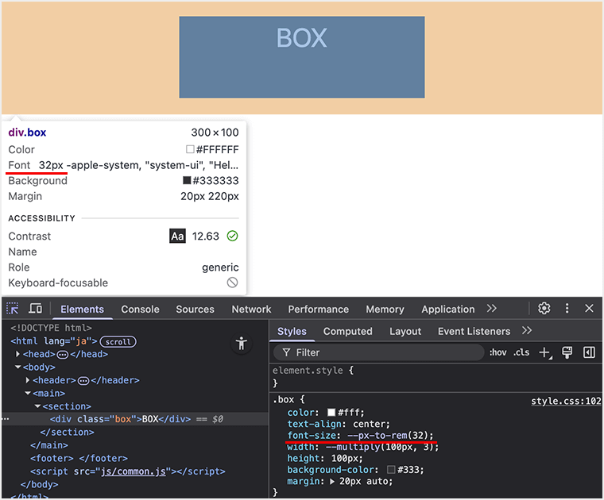Expand header's collapsed ellipsis badge
The height and width of the screenshot is (500, 604).
(x=83, y=380)
